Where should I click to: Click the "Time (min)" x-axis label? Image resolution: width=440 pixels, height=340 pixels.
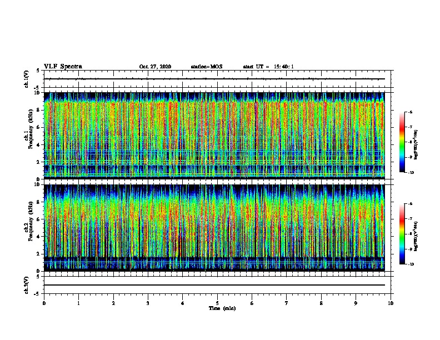[222, 308]
